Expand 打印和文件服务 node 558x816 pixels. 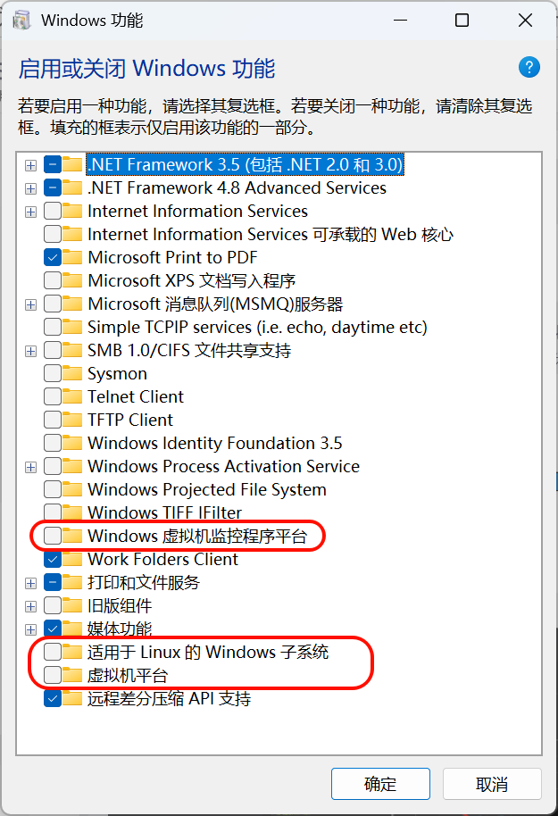30,583
